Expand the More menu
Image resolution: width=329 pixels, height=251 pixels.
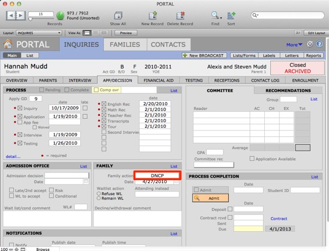[294, 45]
